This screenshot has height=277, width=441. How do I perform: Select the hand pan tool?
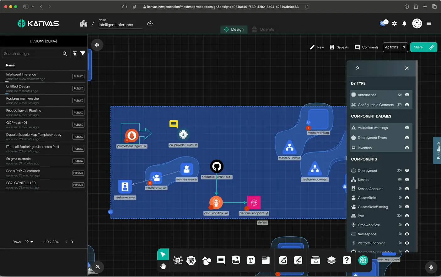tap(163, 266)
